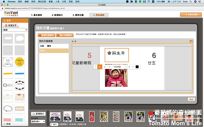The height and width of the screenshot is (127, 204).
Task: Go to step 1 基本資訊
Action: pyautogui.click(x=37, y=15)
